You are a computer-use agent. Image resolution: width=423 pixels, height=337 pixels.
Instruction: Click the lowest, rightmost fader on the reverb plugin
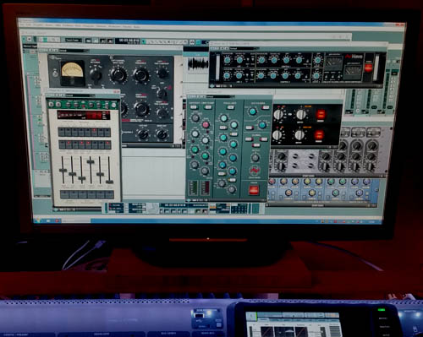coord(109,182)
